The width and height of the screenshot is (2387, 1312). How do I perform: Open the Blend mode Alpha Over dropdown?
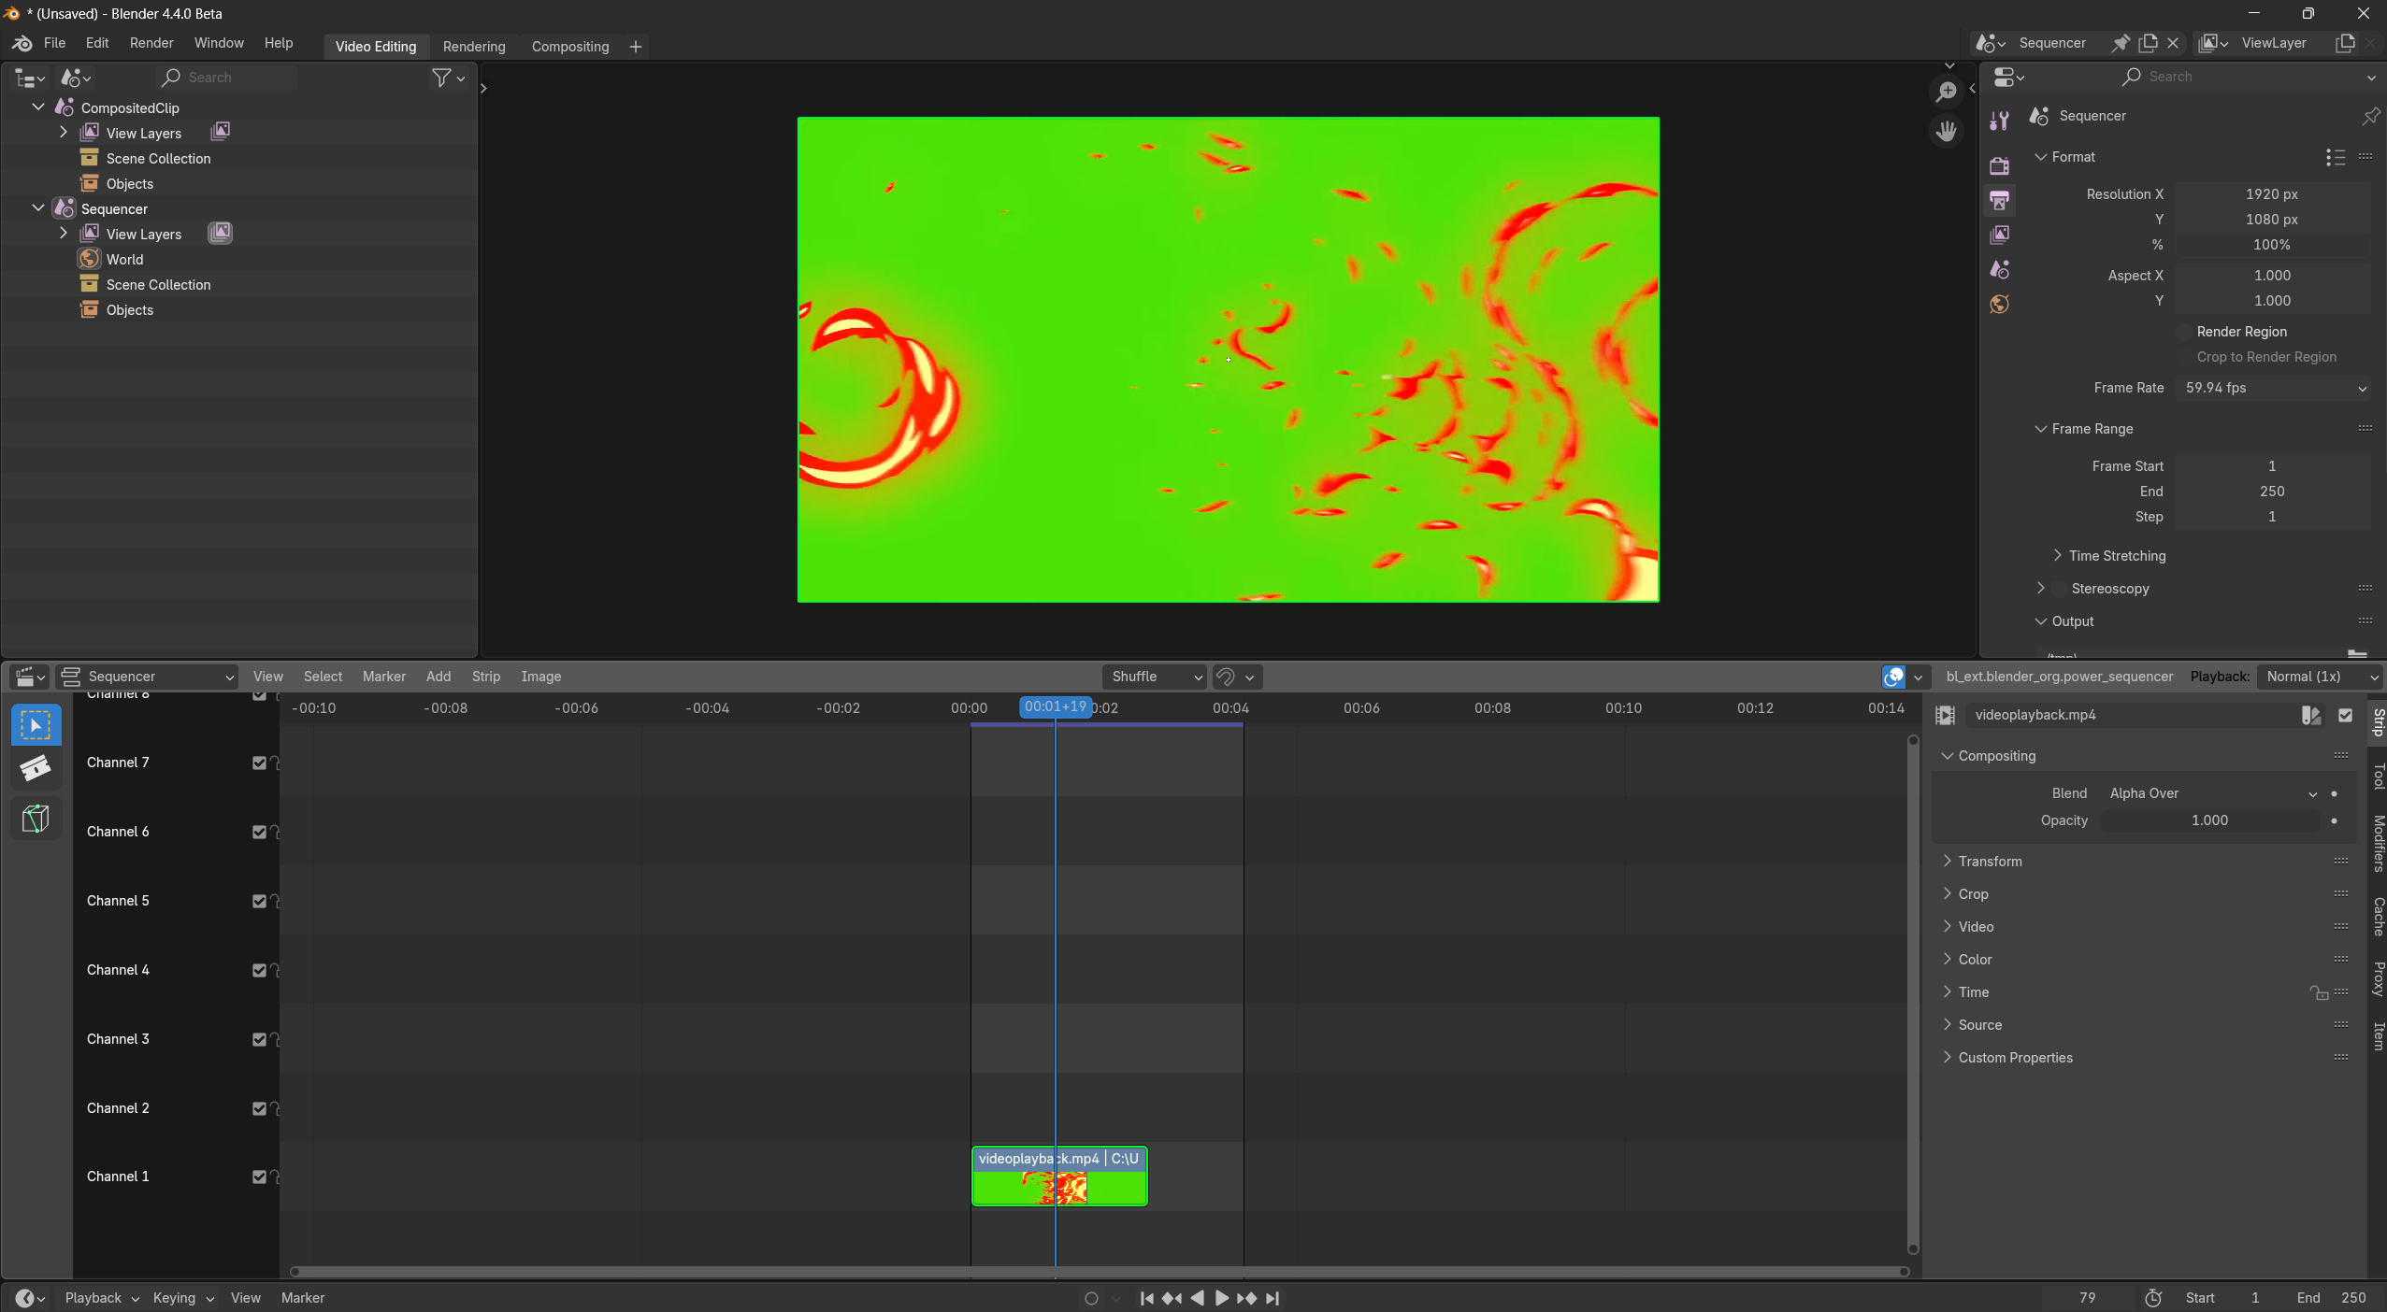click(x=2212, y=793)
